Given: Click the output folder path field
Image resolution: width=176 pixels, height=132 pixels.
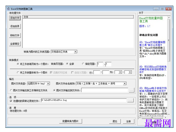Looking at the screenshot, I should 105,90.
